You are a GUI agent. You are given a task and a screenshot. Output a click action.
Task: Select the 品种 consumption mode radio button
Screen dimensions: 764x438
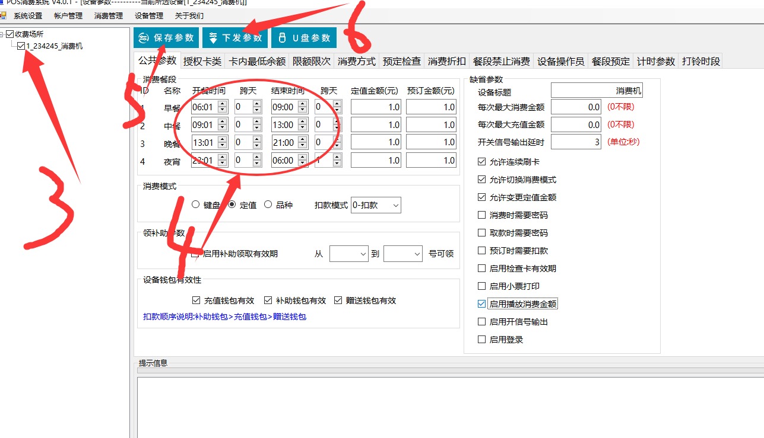[268, 204]
